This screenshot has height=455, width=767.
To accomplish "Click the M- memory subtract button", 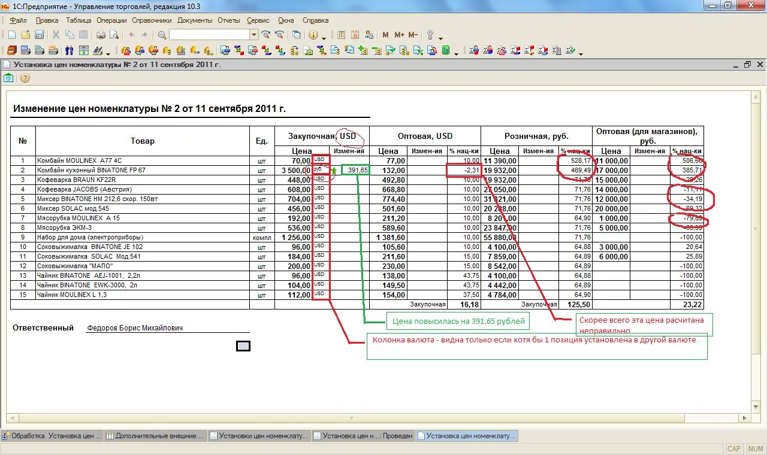I will 413,35.
